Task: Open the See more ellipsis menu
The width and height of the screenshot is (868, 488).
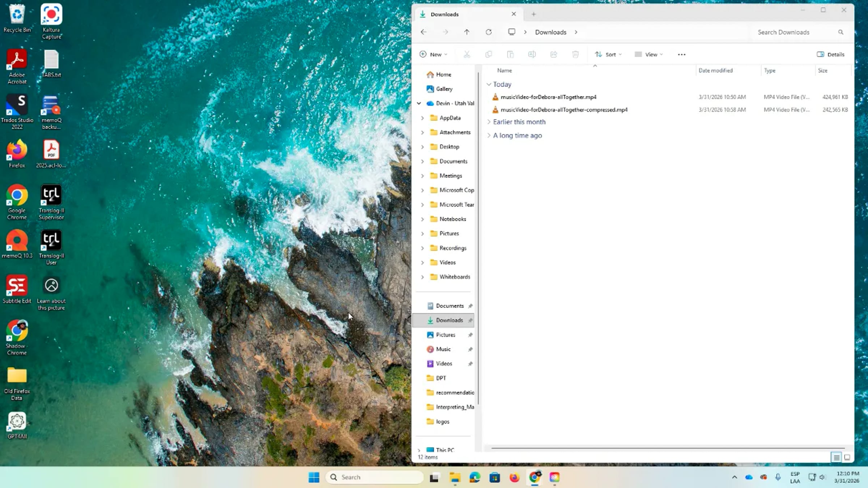Action: point(682,55)
